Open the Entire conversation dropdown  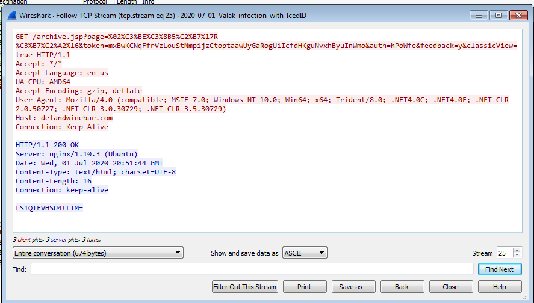coord(98,253)
